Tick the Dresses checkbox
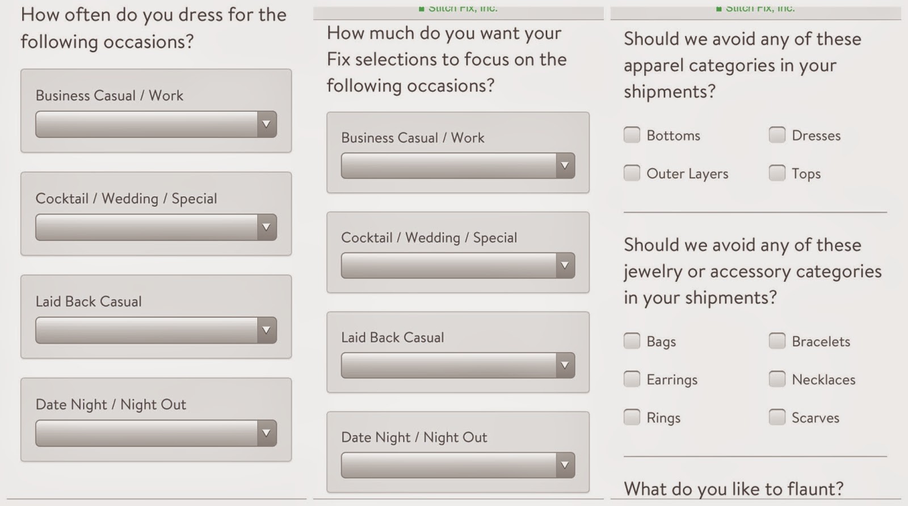Image resolution: width=908 pixels, height=506 pixels. [x=777, y=135]
